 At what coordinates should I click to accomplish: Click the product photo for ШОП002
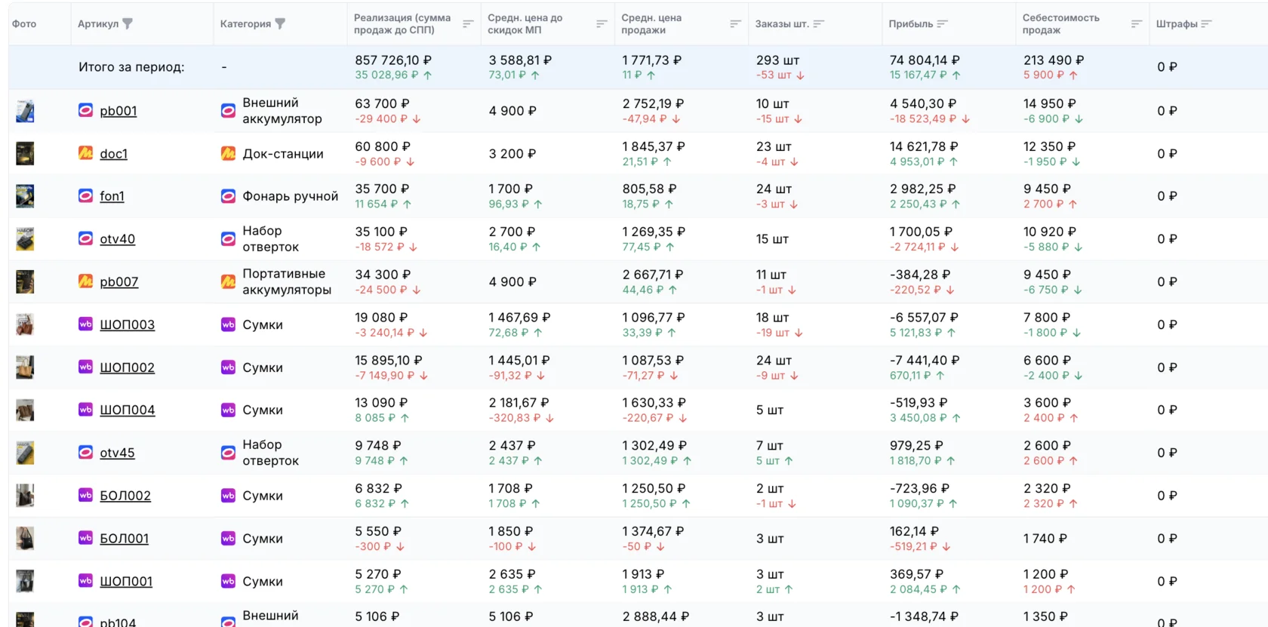click(25, 367)
